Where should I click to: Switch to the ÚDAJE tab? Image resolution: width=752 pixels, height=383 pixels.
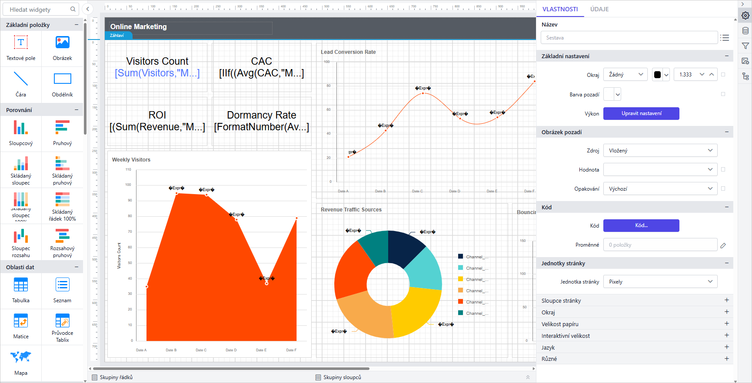(599, 9)
